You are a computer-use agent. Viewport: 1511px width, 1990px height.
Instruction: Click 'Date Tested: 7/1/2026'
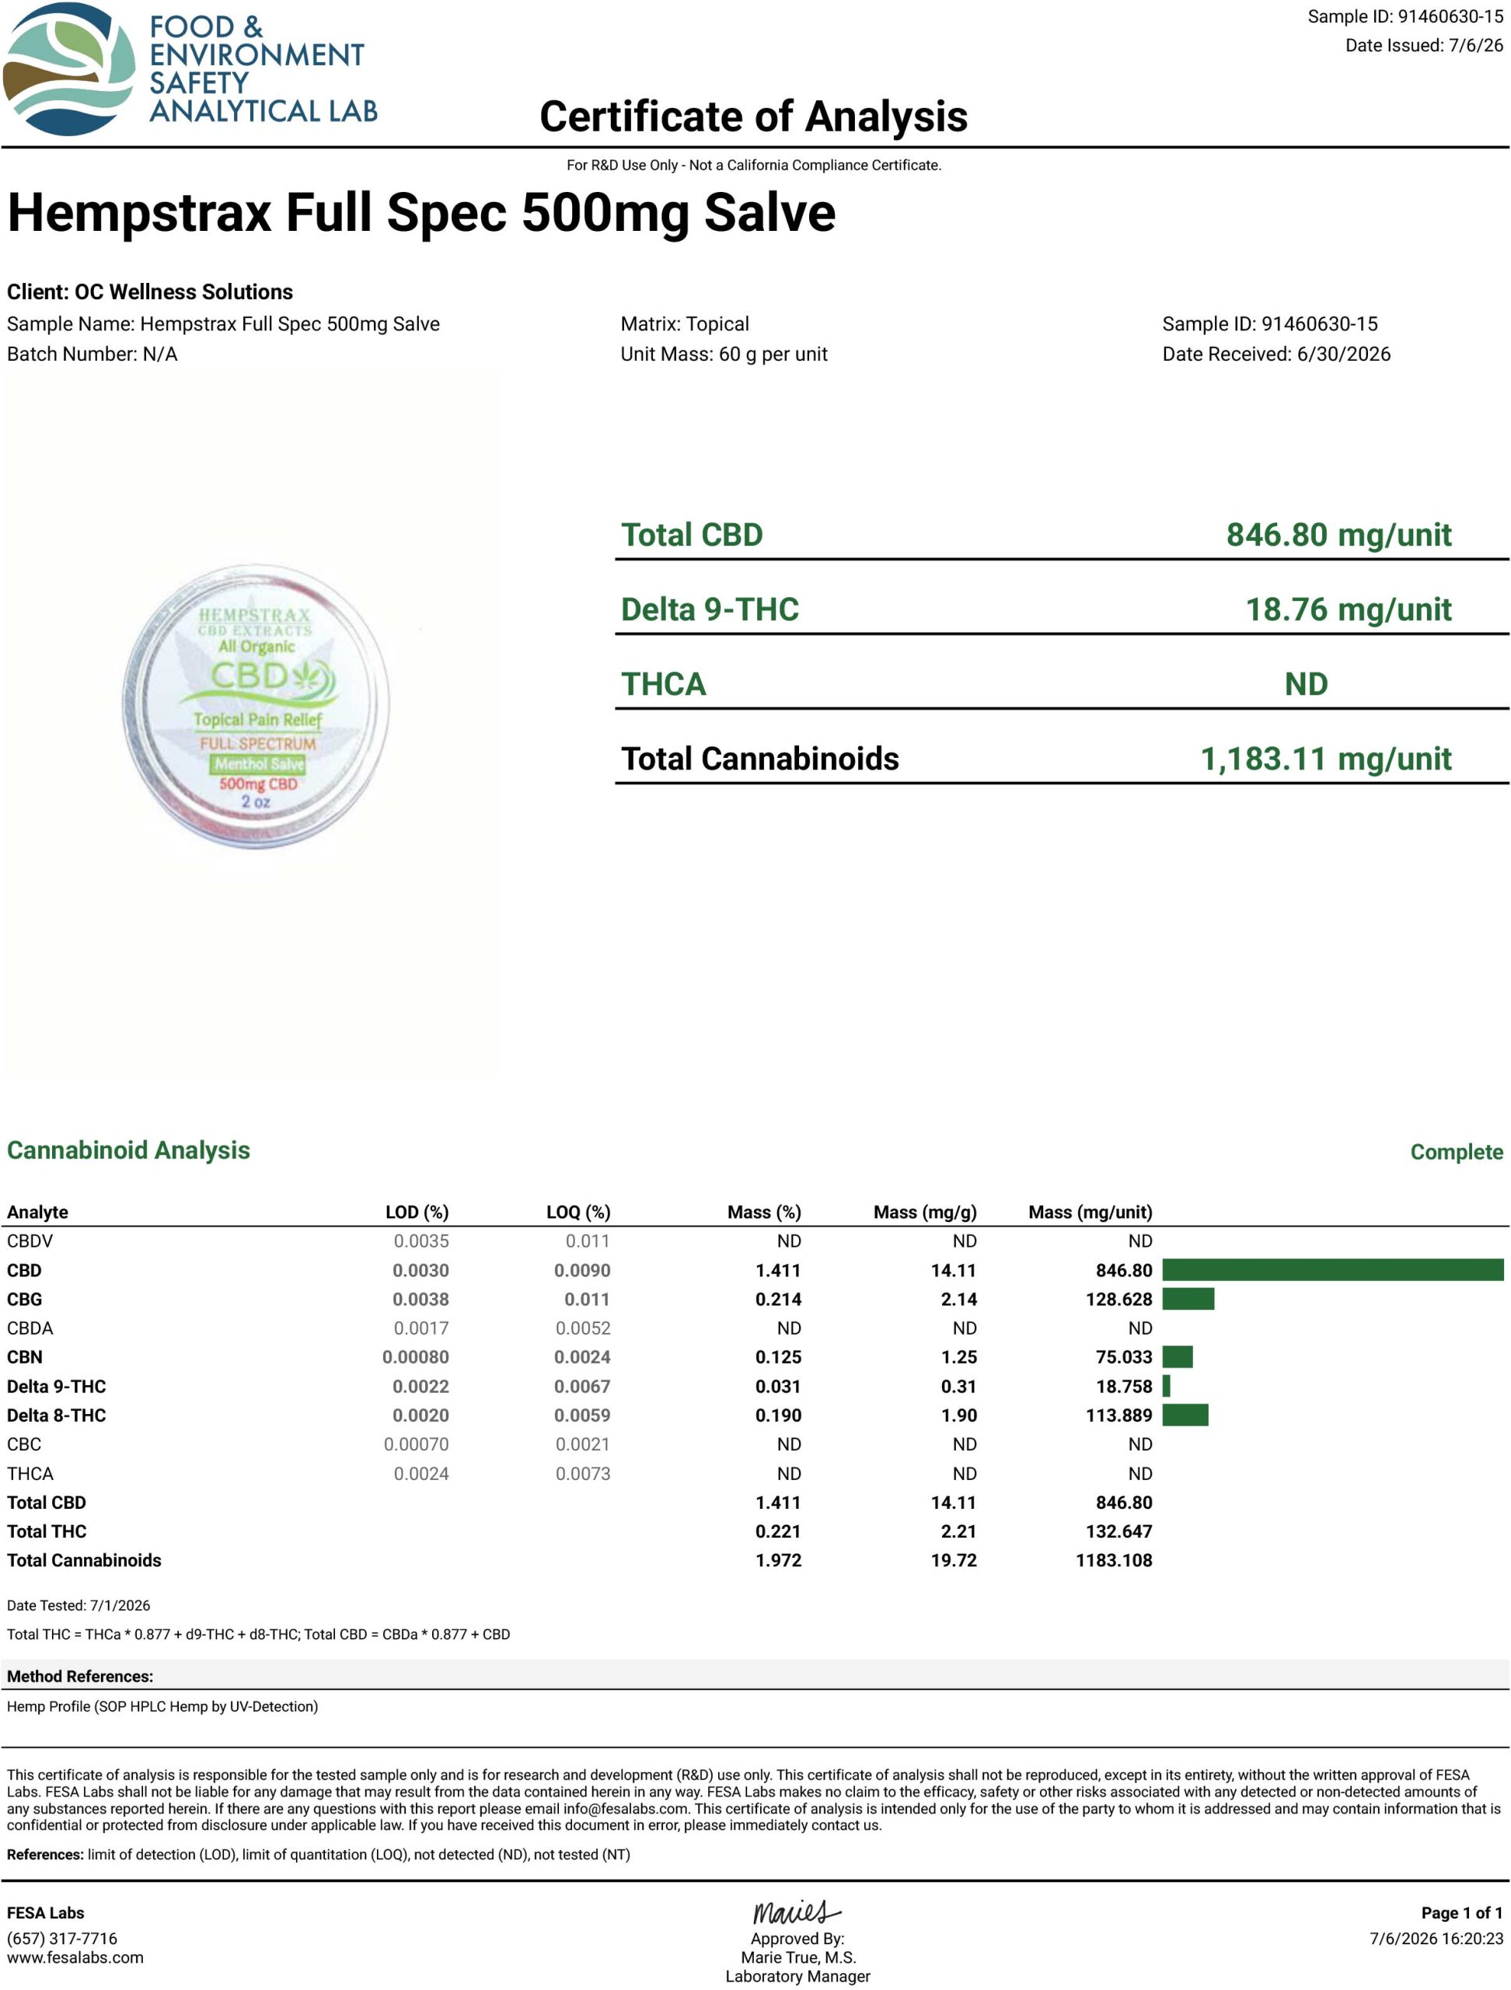pyautogui.click(x=79, y=1607)
